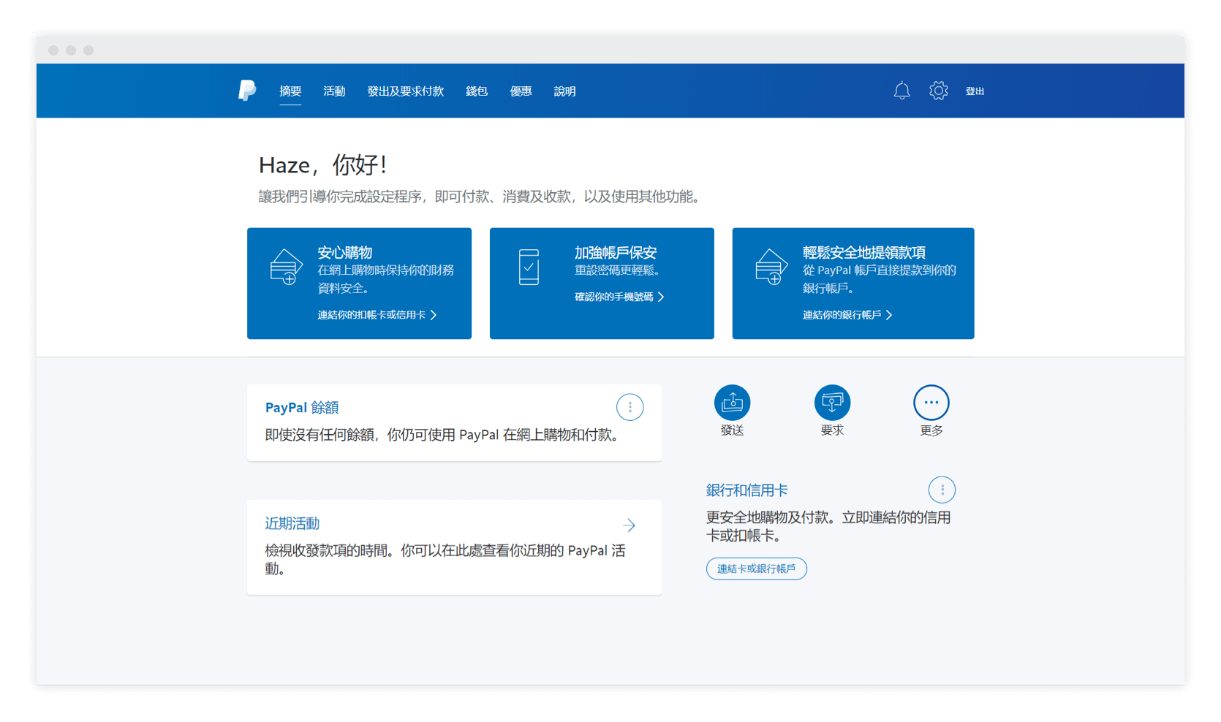Open the notifications bell

901,91
